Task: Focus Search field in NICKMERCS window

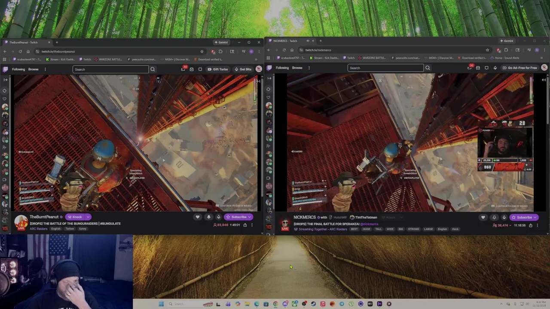Action: [x=385, y=68]
